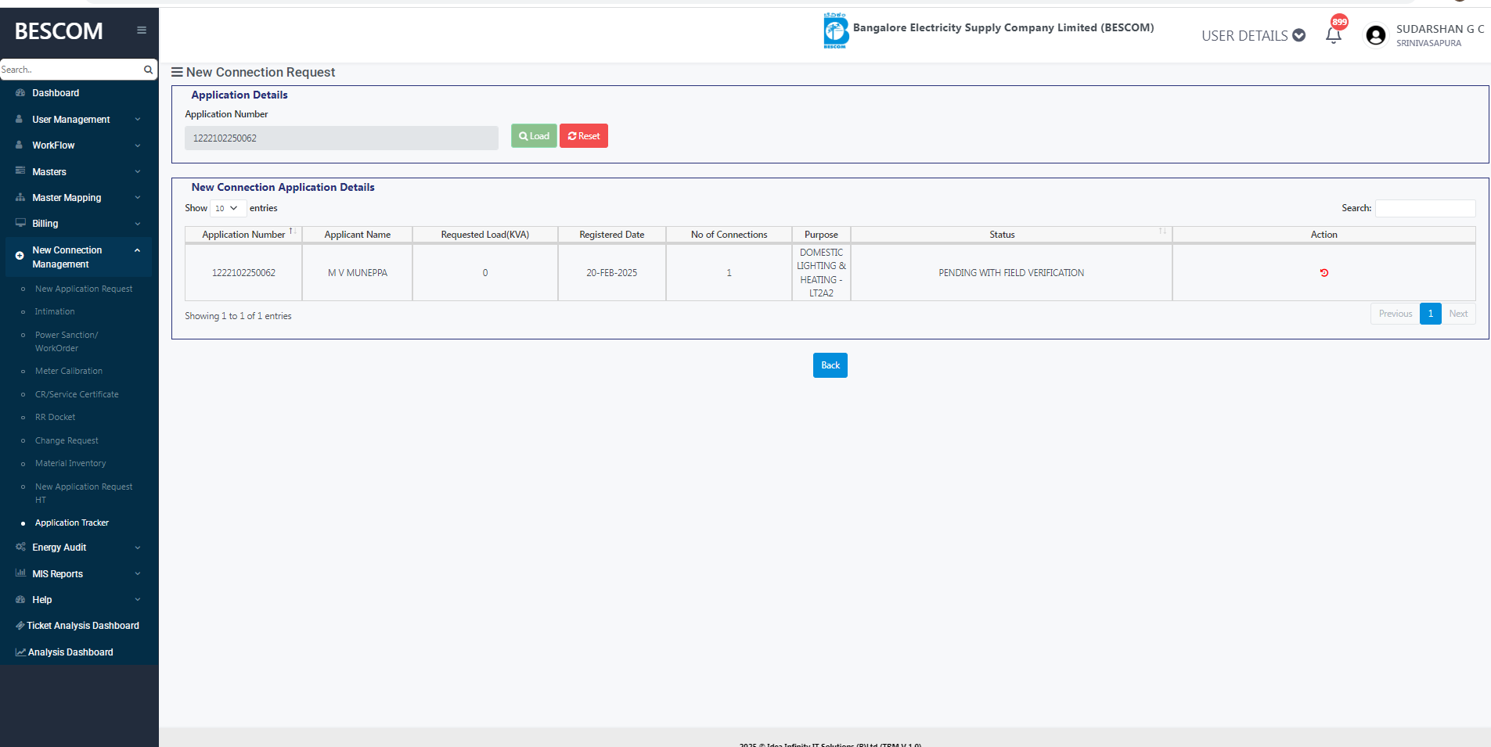Click the BESCOM company logo
The height and width of the screenshot is (747, 1491).
click(835, 31)
